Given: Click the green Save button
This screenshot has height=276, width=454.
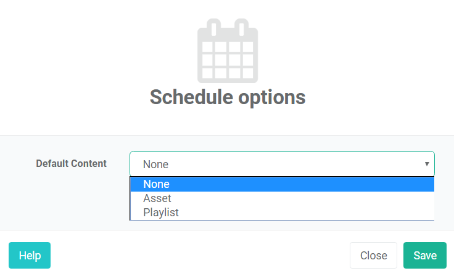Looking at the screenshot, I should click(x=425, y=256).
